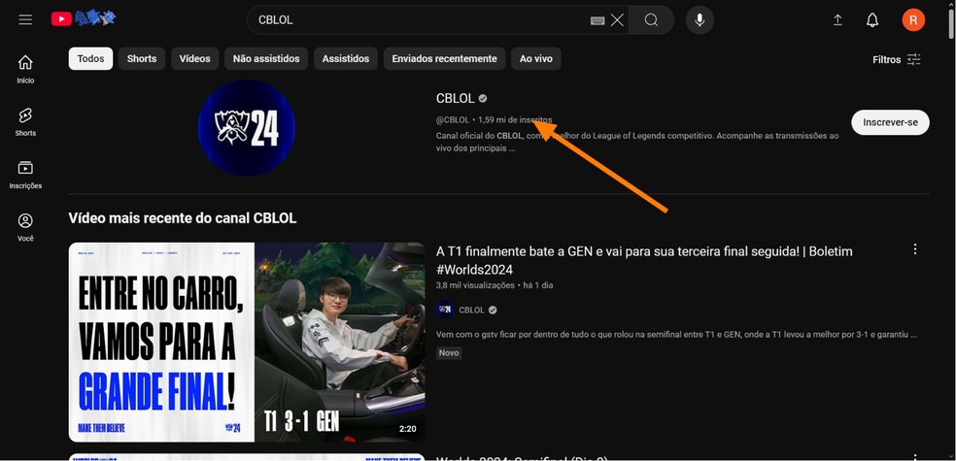Image resolution: width=956 pixels, height=461 pixels.
Task: Go to Início in sidebar
Action: click(25, 70)
